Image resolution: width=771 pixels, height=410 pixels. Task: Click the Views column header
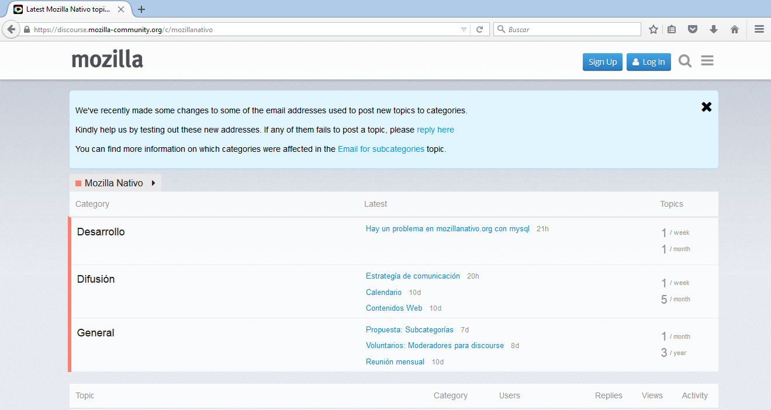click(x=652, y=395)
